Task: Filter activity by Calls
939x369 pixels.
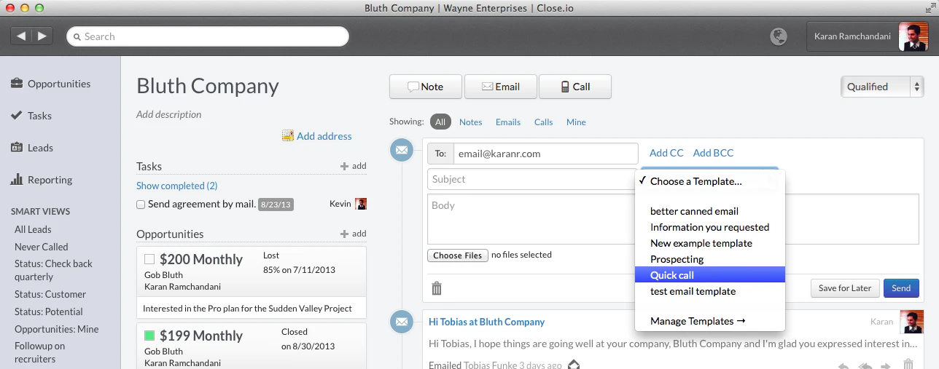Action: pyautogui.click(x=543, y=122)
